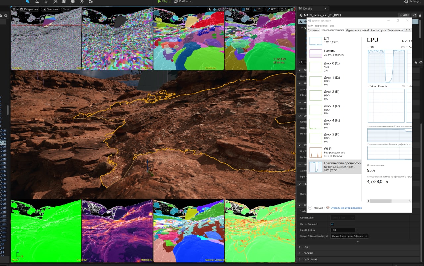Toggle the Can be Damaged checkbox

[x=332, y=224]
